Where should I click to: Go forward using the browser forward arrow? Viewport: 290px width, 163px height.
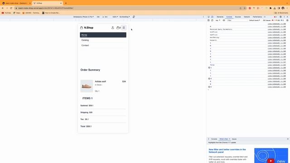(x=7, y=8)
